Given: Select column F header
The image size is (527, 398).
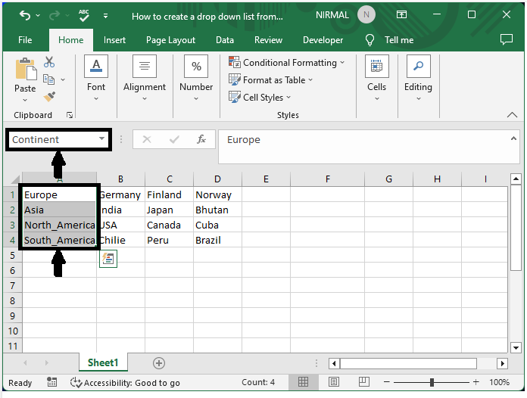Looking at the screenshot, I should (327, 179).
